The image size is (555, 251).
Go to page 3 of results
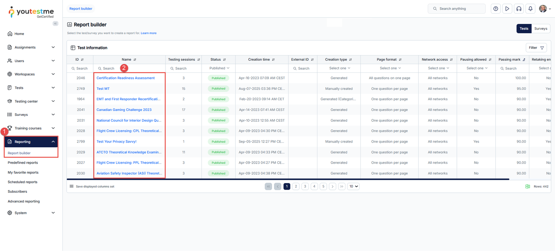coord(305,187)
